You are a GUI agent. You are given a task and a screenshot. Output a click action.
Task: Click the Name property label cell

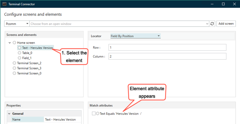(x=27, y=120)
